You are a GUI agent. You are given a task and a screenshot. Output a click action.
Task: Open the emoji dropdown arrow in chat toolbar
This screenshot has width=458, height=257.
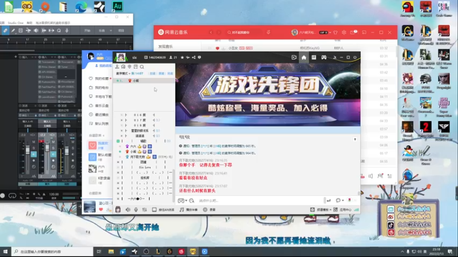click(186, 201)
